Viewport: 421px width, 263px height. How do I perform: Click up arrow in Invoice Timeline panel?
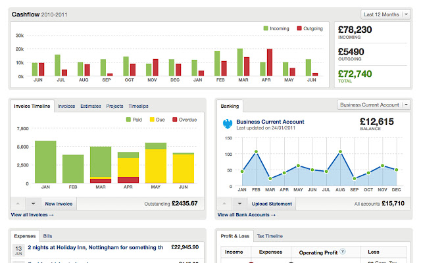[18, 204]
